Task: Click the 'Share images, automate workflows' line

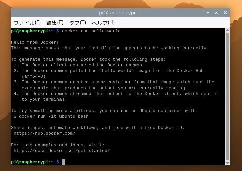Action: (98, 128)
